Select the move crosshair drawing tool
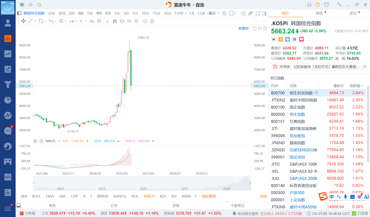 [x=23, y=21]
